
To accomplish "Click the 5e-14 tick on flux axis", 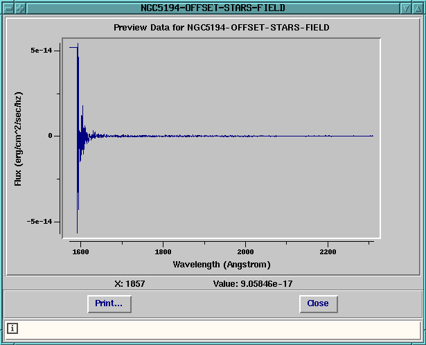I will click(x=40, y=51).
